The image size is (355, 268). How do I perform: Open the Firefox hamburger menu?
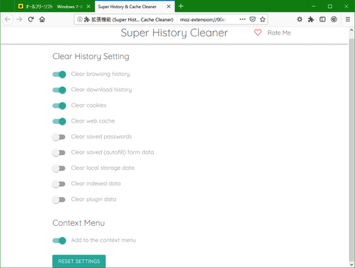pos(348,19)
